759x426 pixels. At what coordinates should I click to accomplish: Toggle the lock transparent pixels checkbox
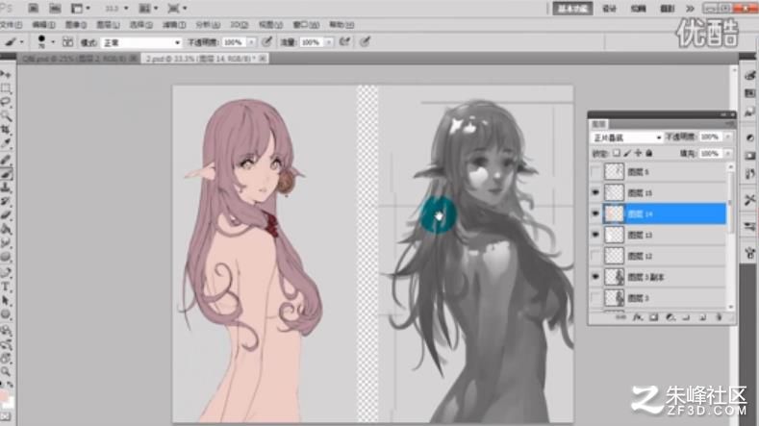pos(617,154)
